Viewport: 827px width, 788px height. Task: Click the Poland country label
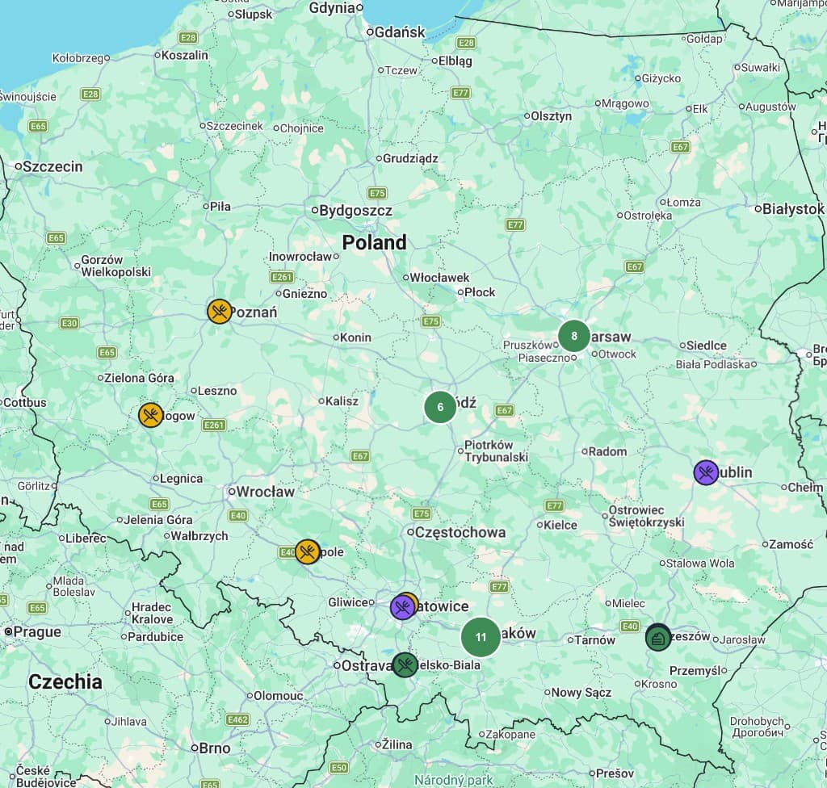(375, 243)
